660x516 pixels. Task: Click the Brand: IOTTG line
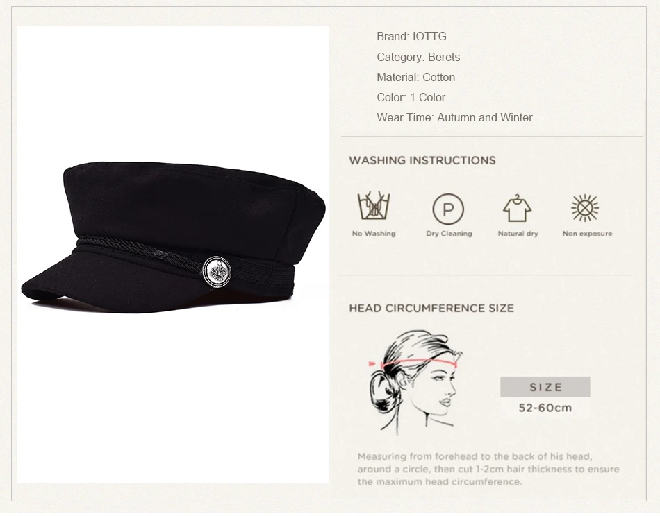point(411,37)
